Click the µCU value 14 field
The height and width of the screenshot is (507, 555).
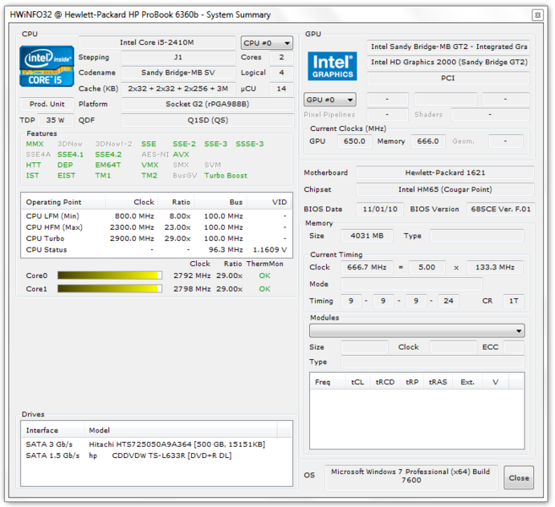pos(281,89)
